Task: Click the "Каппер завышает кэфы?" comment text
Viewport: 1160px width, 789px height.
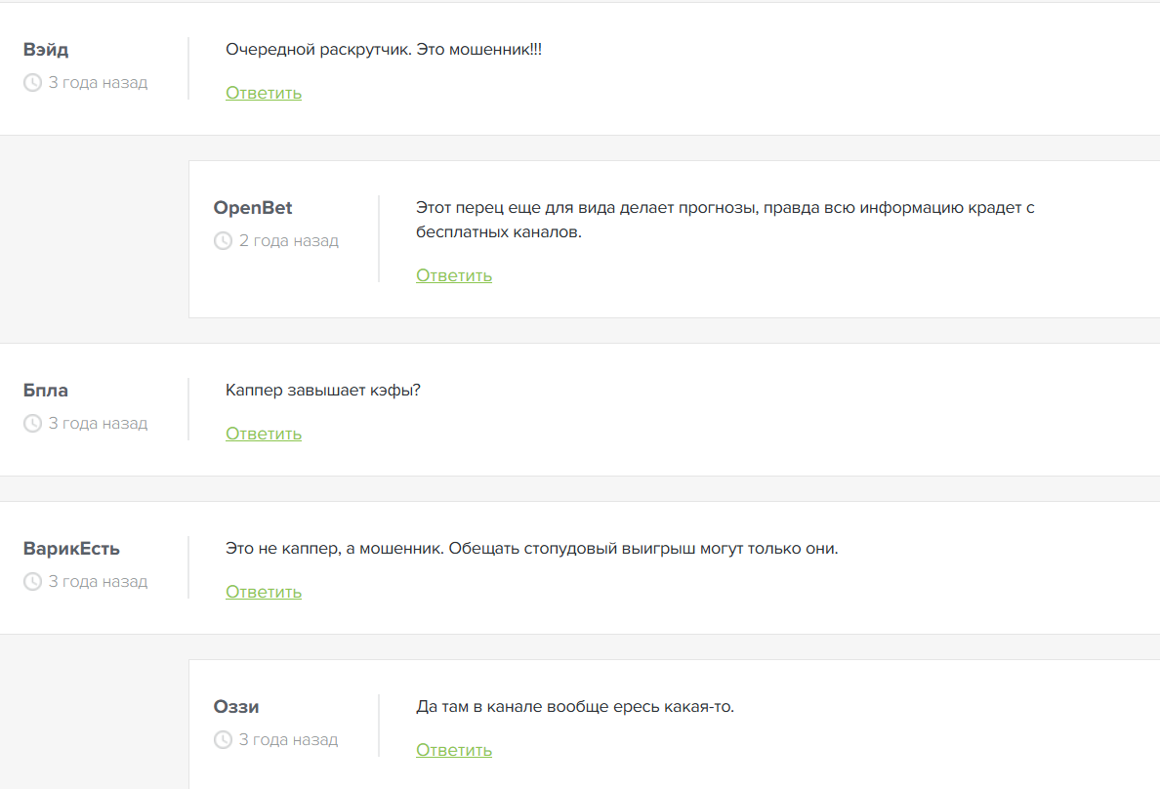Action: click(x=322, y=391)
